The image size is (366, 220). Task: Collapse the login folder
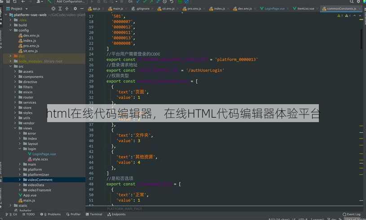pyautogui.click(x=20, y=149)
